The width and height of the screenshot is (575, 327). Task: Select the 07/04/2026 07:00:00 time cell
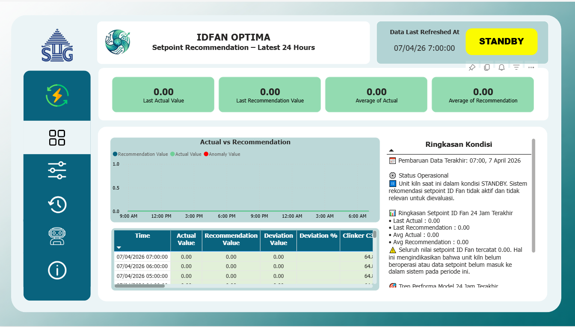click(142, 257)
